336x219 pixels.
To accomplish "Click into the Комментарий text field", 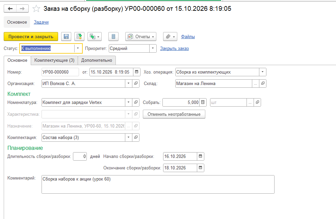I will pos(158,185).
